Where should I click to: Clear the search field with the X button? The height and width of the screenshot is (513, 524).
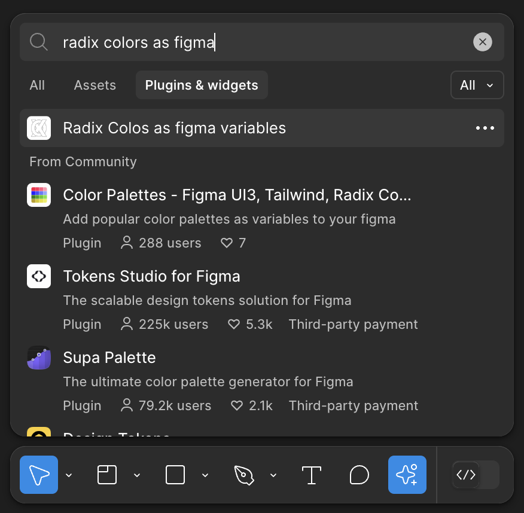482,42
